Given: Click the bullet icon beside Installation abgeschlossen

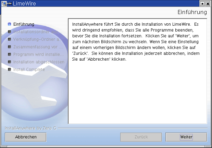Looking at the screenshot, I should click(x=10, y=62).
